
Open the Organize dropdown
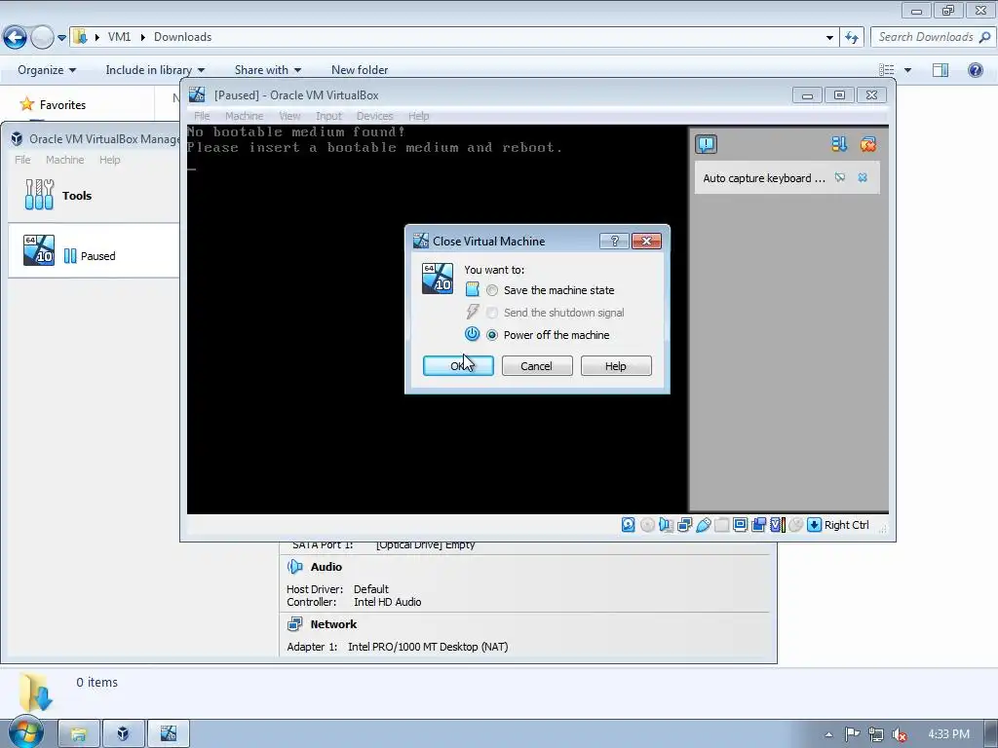coord(47,70)
